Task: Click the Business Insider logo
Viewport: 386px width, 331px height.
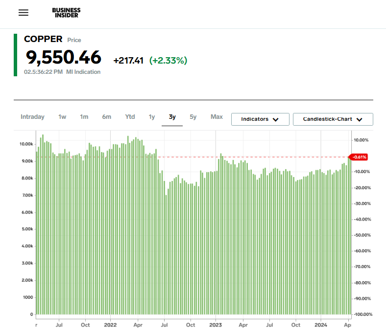Action: tap(66, 13)
